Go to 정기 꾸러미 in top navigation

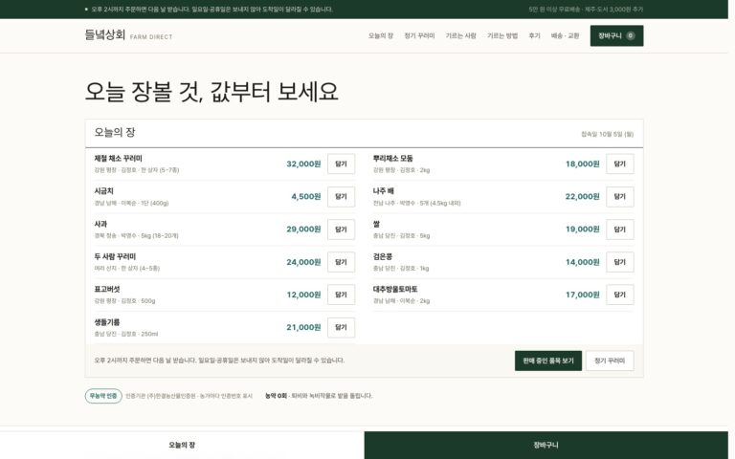[x=419, y=35]
